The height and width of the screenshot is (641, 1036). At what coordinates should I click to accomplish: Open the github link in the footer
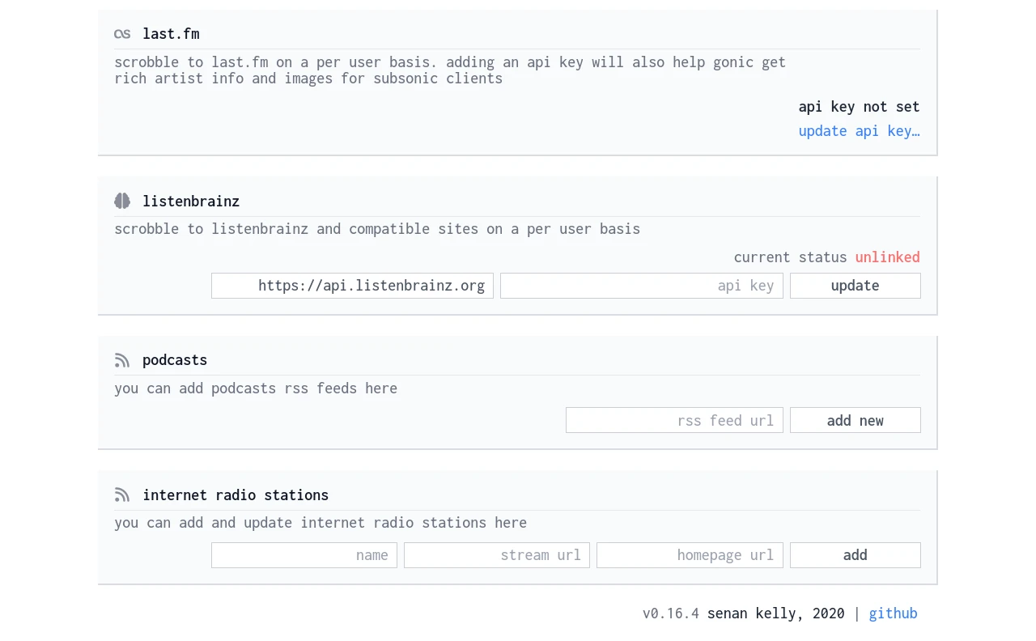pos(893,613)
